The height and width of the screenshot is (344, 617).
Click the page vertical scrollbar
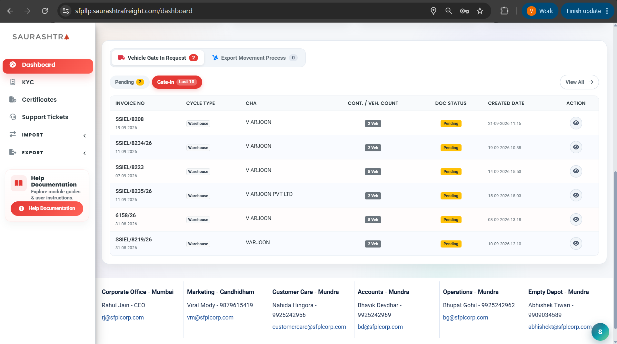615,250
